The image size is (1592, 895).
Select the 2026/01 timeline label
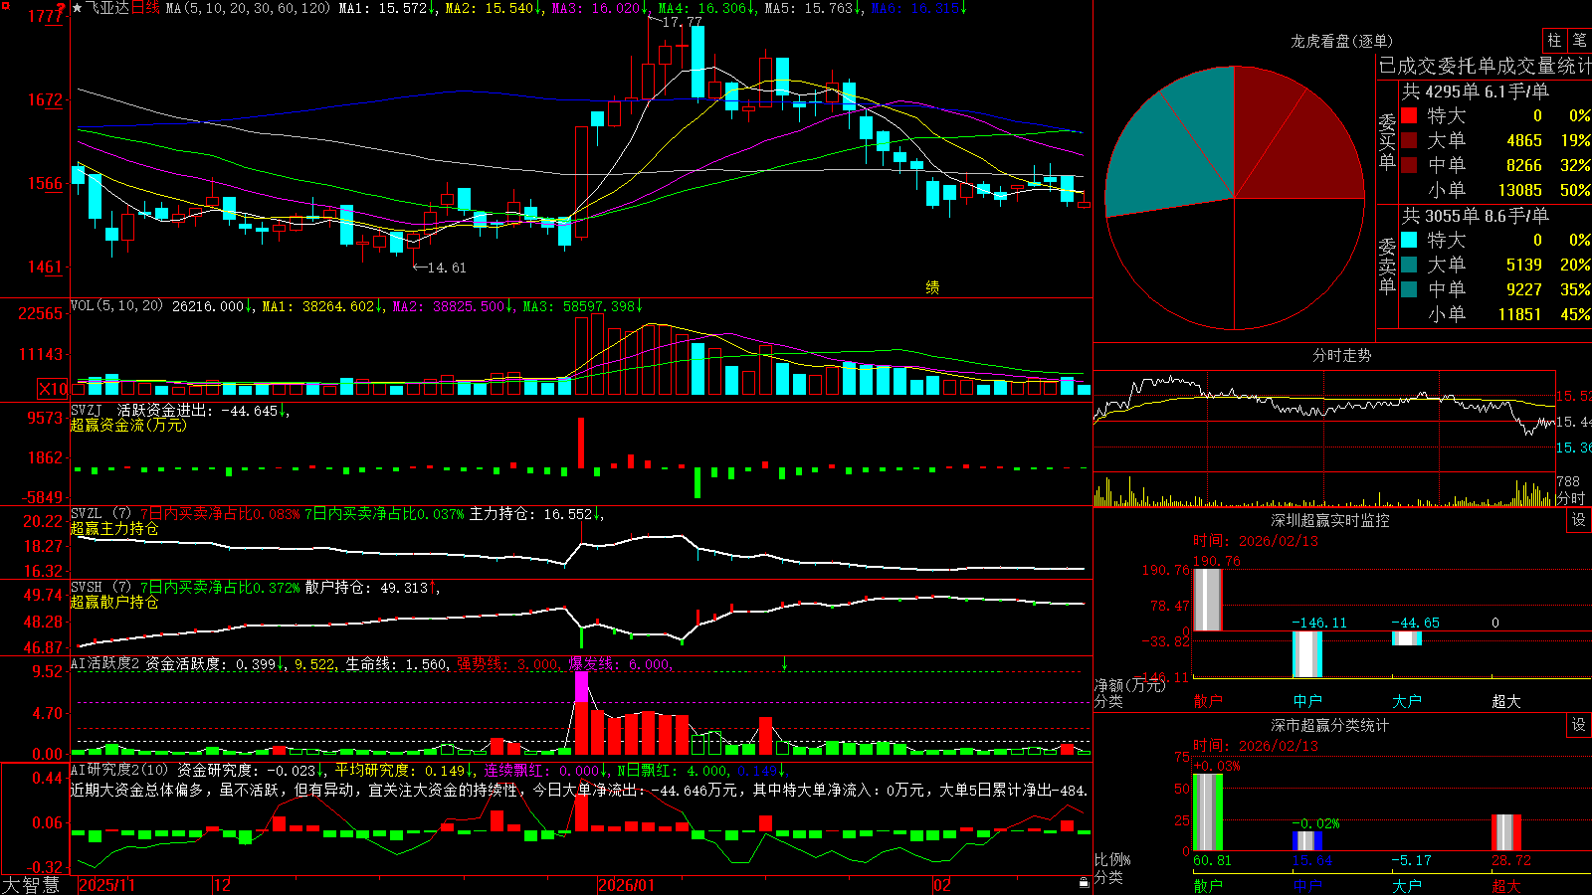(x=626, y=885)
